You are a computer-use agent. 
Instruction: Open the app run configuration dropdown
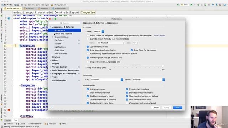pos(185,5)
